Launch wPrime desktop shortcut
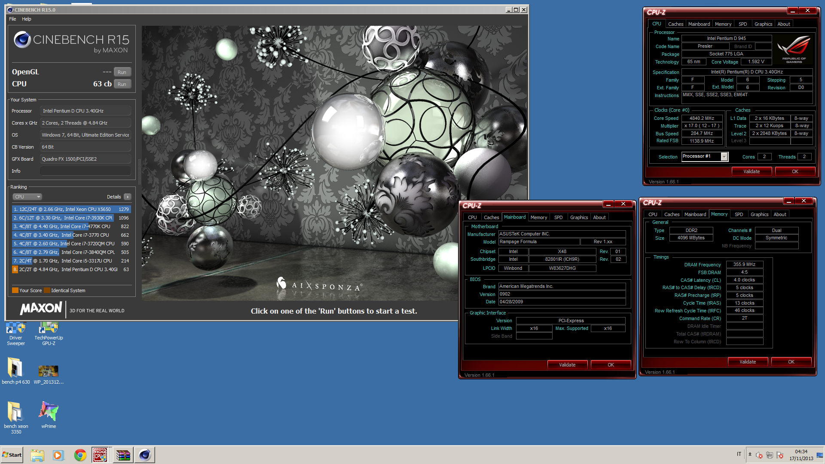The width and height of the screenshot is (825, 464). [x=49, y=415]
